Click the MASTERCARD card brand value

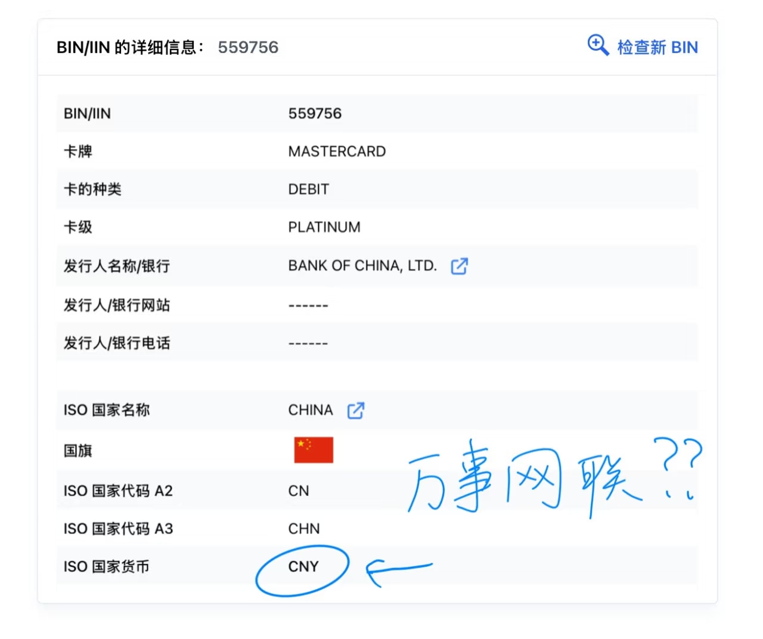pyautogui.click(x=337, y=151)
